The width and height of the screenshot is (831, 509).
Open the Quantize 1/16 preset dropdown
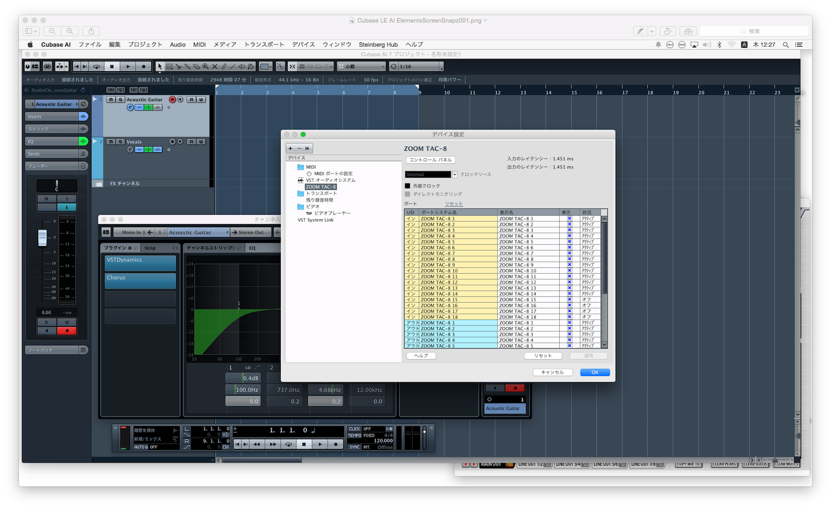[x=441, y=67]
